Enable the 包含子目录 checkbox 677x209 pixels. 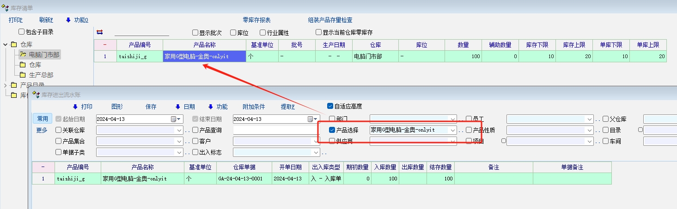21,32
